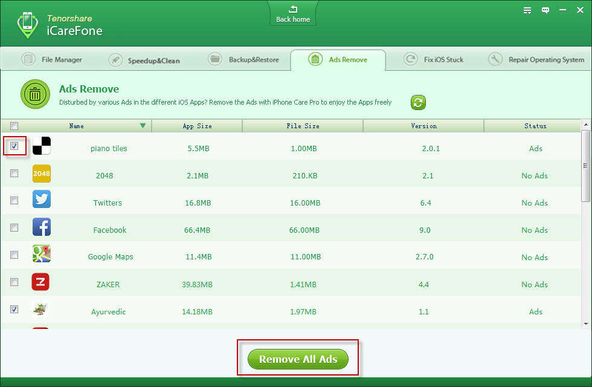Click the Facebook app icon
This screenshot has width=592, height=387.
[x=42, y=227]
